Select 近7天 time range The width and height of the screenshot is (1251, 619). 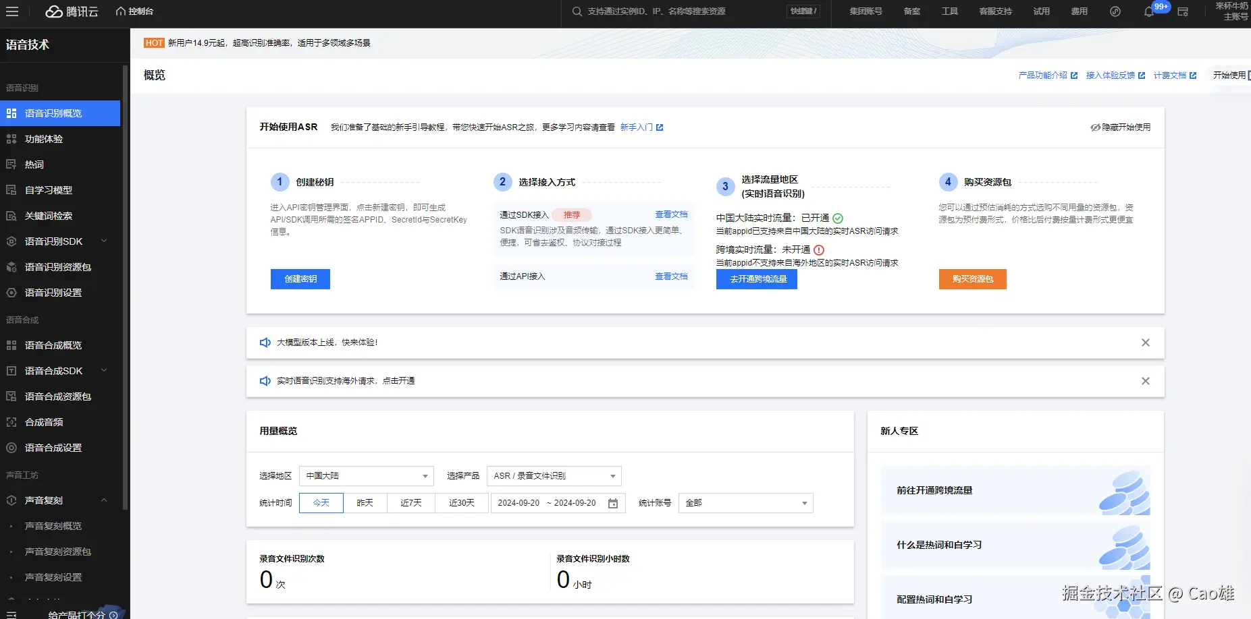[411, 503]
